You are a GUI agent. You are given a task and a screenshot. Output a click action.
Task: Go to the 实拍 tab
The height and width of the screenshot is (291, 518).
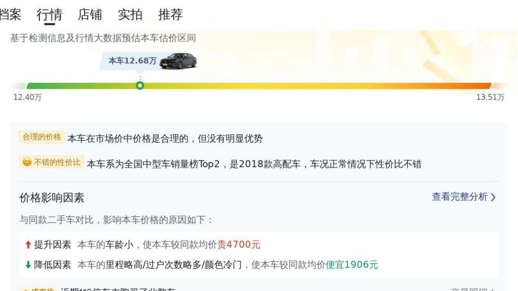[130, 15]
